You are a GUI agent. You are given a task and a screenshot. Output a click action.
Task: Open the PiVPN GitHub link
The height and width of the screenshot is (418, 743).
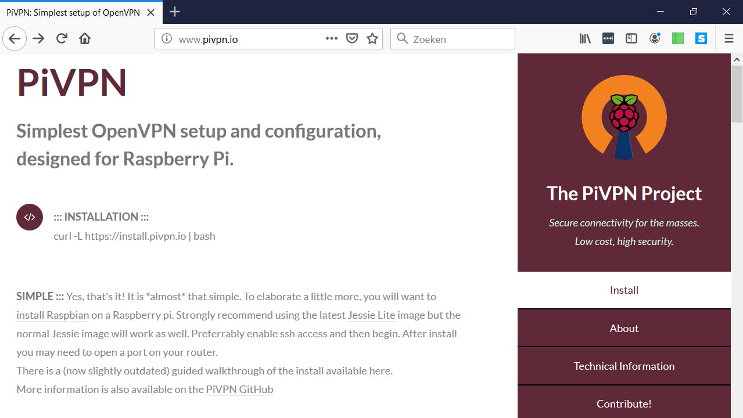pos(239,390)
